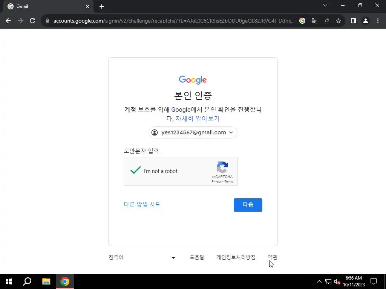Expand the yes1234567@gmail.com account switcher
The height and width of the screenshot is (289, 386).
click(x=193, y=132)
